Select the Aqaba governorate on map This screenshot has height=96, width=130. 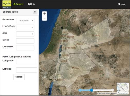pos(59,80)
